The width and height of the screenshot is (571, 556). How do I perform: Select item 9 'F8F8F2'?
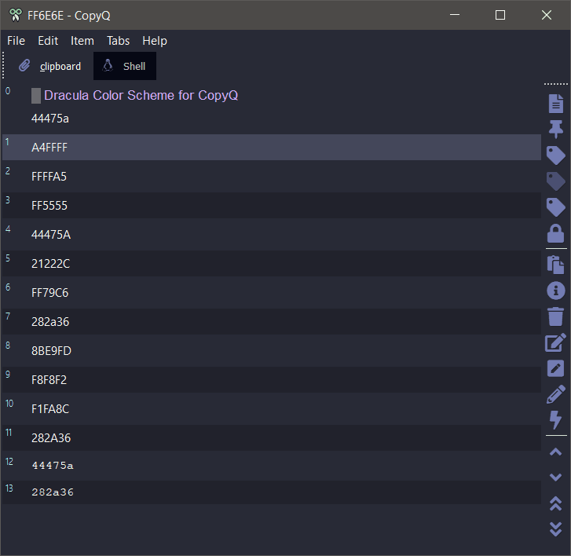click(x=272, y=380)
